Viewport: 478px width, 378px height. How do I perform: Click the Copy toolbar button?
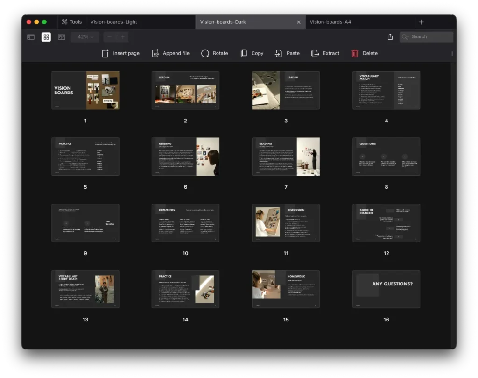pos(252,53)
